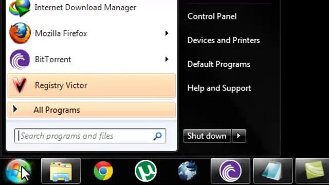Expand BitTorrent jump list arrow

click(x=167, y=59)
